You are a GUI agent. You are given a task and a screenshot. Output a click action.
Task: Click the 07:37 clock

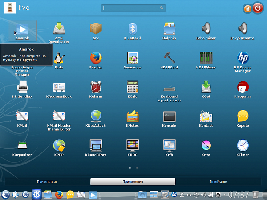(239, 195)
